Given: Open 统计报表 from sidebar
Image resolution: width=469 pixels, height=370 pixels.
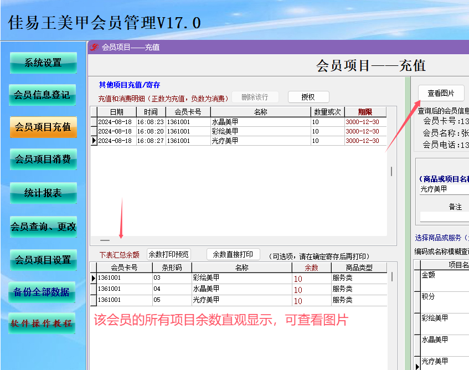Looking at the screenshot, I should tap(43, 193).
